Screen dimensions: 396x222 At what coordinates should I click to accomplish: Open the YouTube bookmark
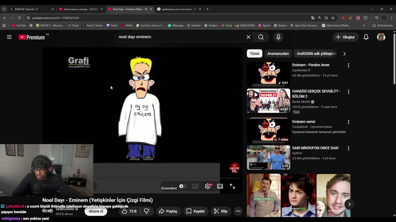coord(19,26)
